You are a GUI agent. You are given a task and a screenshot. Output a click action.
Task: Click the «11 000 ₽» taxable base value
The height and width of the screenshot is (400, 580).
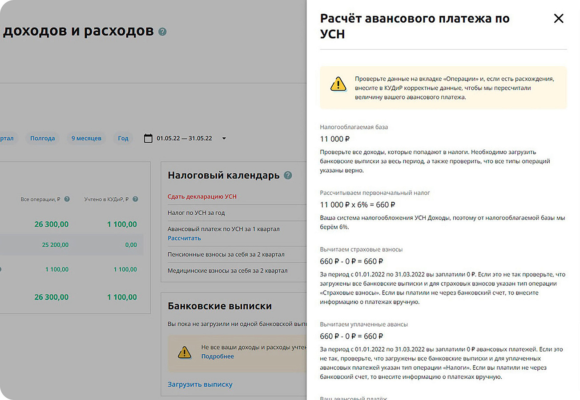coord(335,139)
